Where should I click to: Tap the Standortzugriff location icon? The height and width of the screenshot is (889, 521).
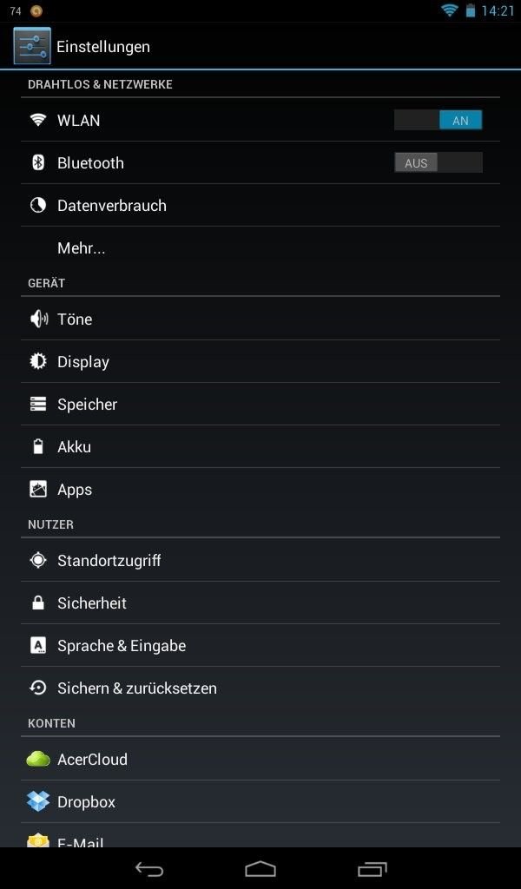click(38, 560)
